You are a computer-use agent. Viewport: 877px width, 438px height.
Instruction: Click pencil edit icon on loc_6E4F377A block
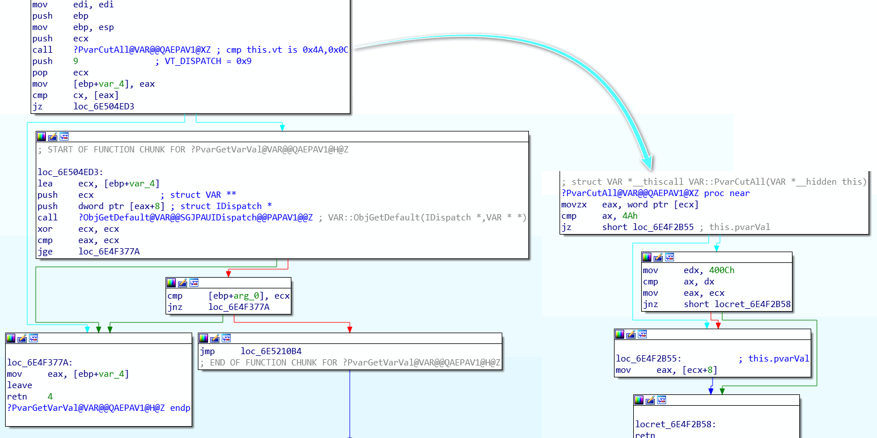point(22,338)
